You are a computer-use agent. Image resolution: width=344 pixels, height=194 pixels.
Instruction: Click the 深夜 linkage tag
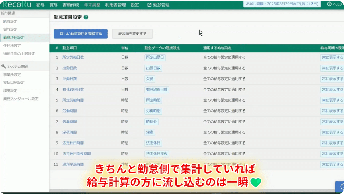coord(150,132)
